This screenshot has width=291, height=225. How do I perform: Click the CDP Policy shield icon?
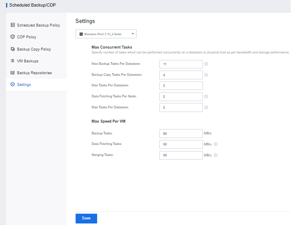[x=13, y=37]
